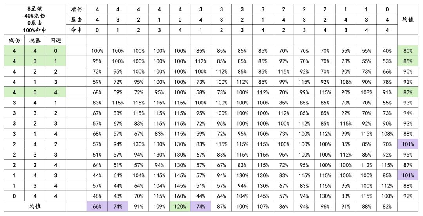Select the 107% cell in the bottom row
This screenshot has width=423, height=216.
[x=263, y=206]
